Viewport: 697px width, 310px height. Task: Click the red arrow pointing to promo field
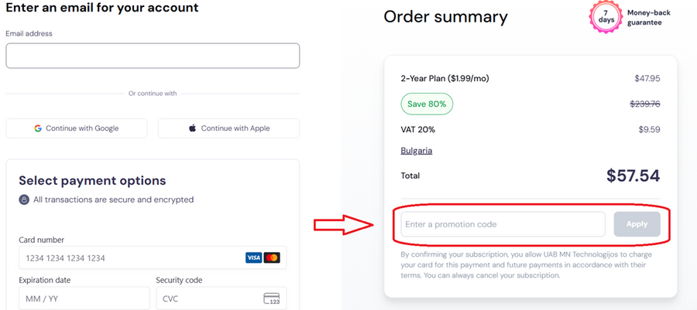point(343,224)
